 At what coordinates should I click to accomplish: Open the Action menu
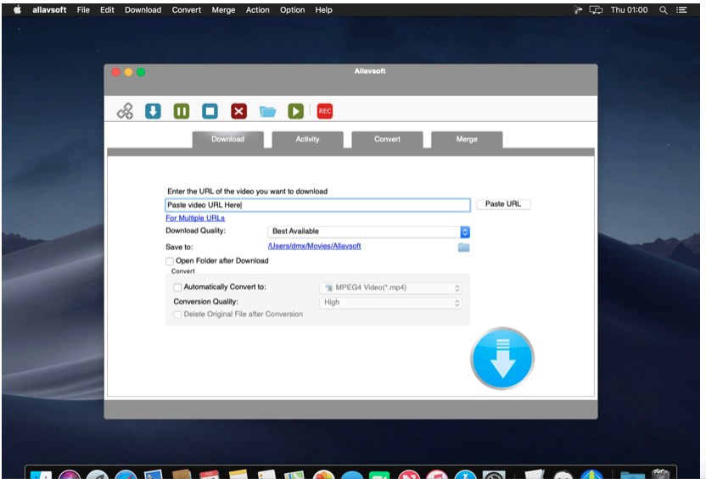258,10
